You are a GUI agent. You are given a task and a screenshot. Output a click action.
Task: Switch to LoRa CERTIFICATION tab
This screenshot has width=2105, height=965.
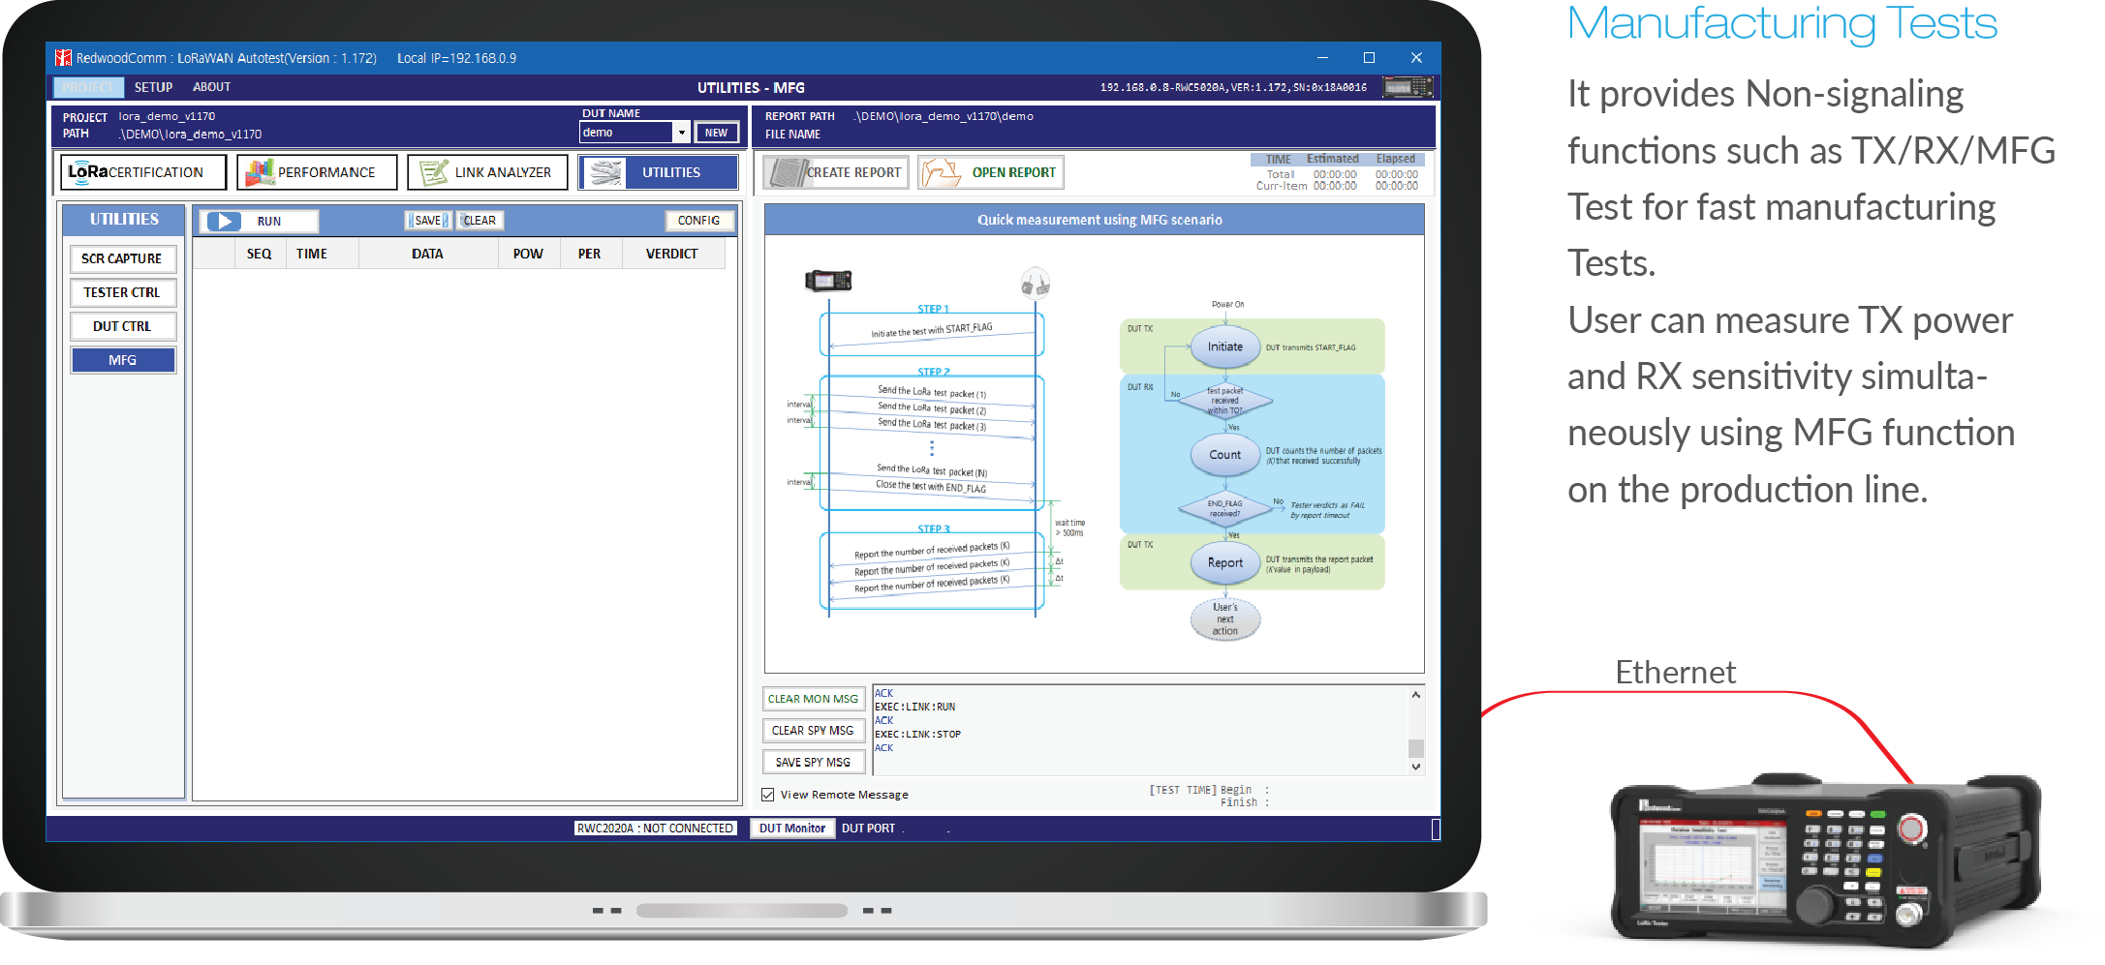[143, 172]
